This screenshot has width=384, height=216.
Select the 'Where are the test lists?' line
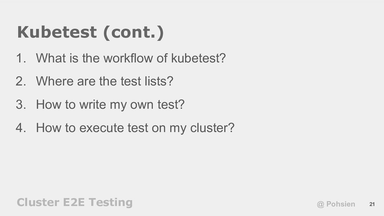tap(105, 81)
